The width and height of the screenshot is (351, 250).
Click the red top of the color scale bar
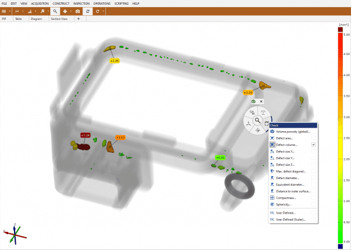coord(340,29)
